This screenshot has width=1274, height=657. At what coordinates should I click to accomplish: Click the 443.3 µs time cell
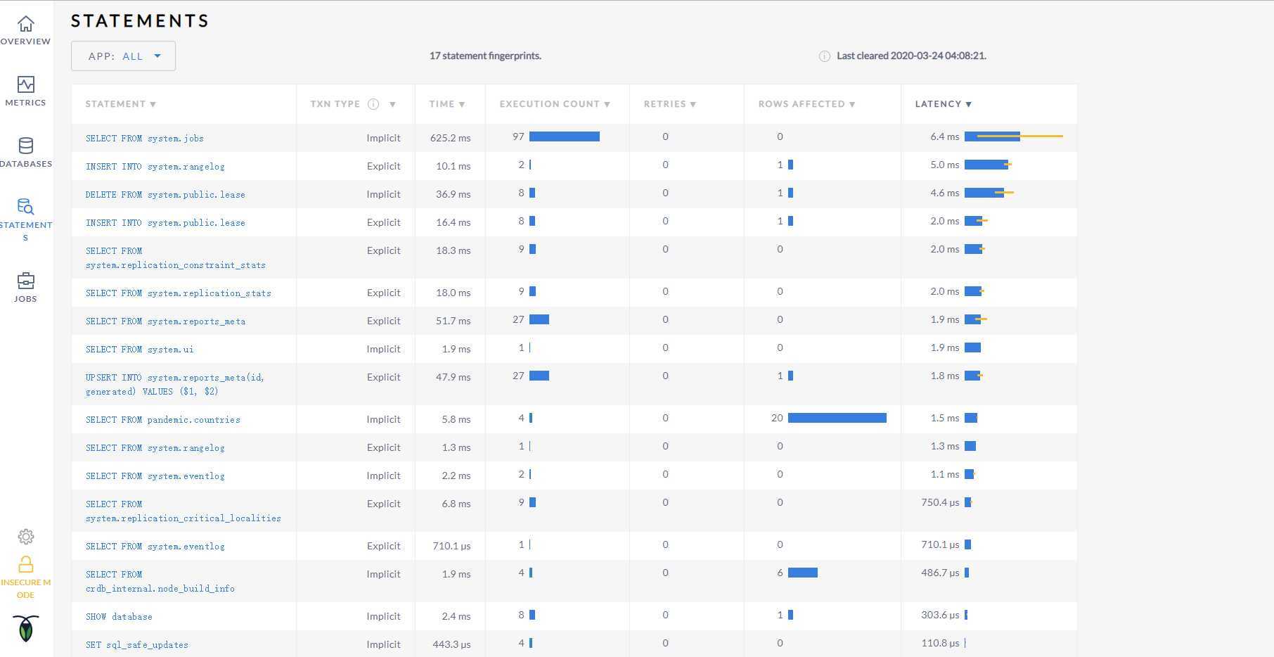(x=452, y=644)
